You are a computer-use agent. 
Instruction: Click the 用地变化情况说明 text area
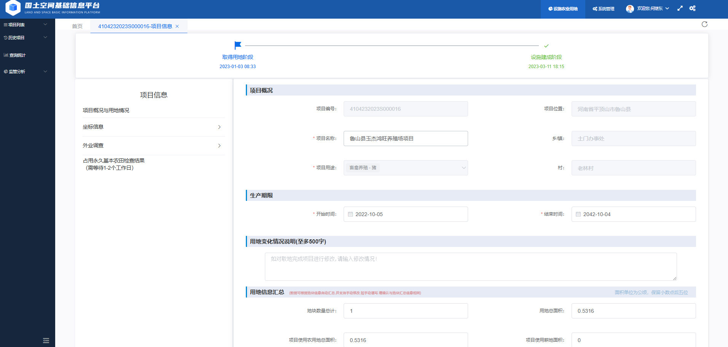471,267
